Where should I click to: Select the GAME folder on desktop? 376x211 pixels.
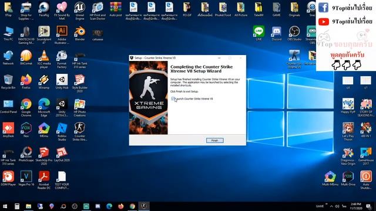pyautogui.click(x=277, y=9)
